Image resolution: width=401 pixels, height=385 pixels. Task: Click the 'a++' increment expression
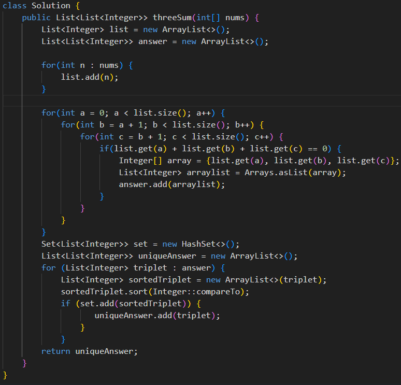pyautogui.click(x=204, y=113)
